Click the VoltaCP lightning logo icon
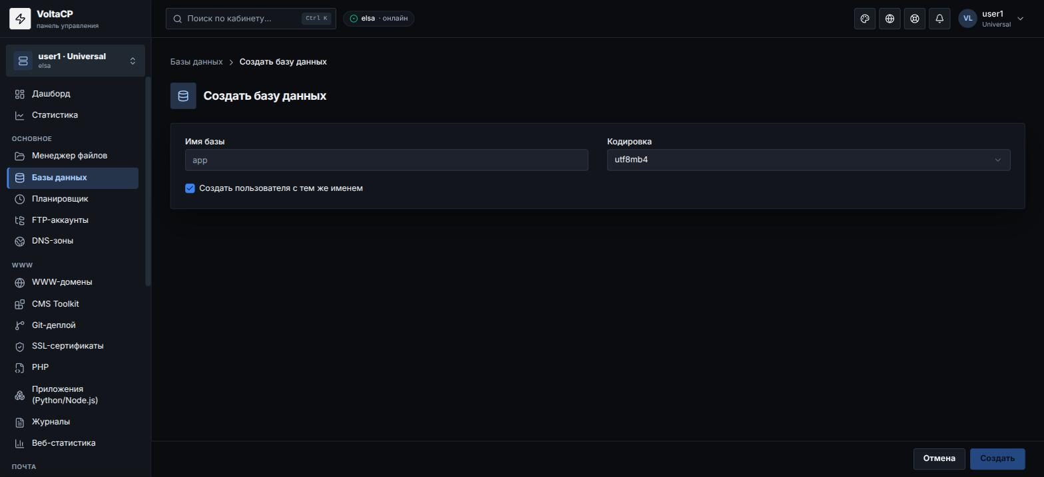Screen dimensions: 1044x477 pyautogui.click(x=20, y=19)
